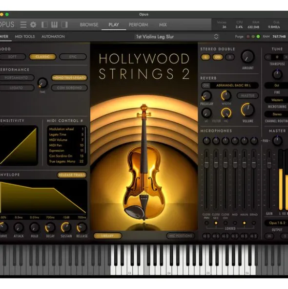Adjust the Legato Time knob
This screenshot has width=288, height=289.
[42, 83]
